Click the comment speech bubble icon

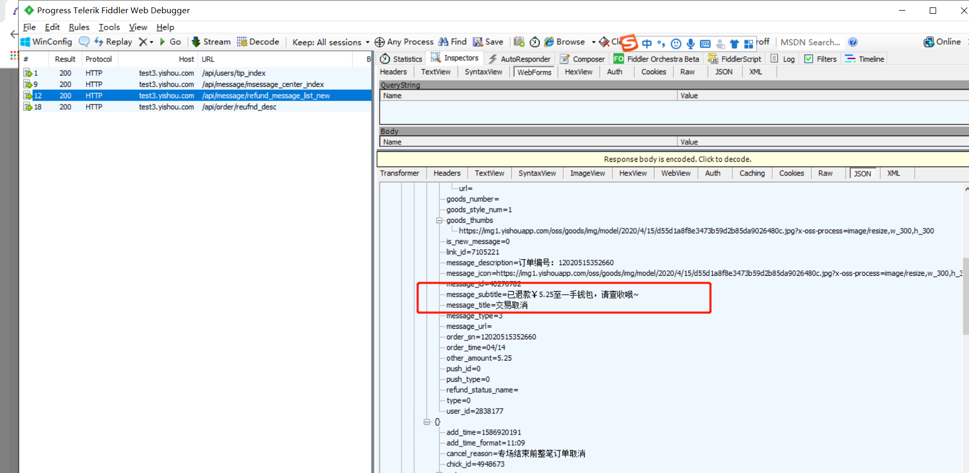pyautogui.click(x=84, y=42)
